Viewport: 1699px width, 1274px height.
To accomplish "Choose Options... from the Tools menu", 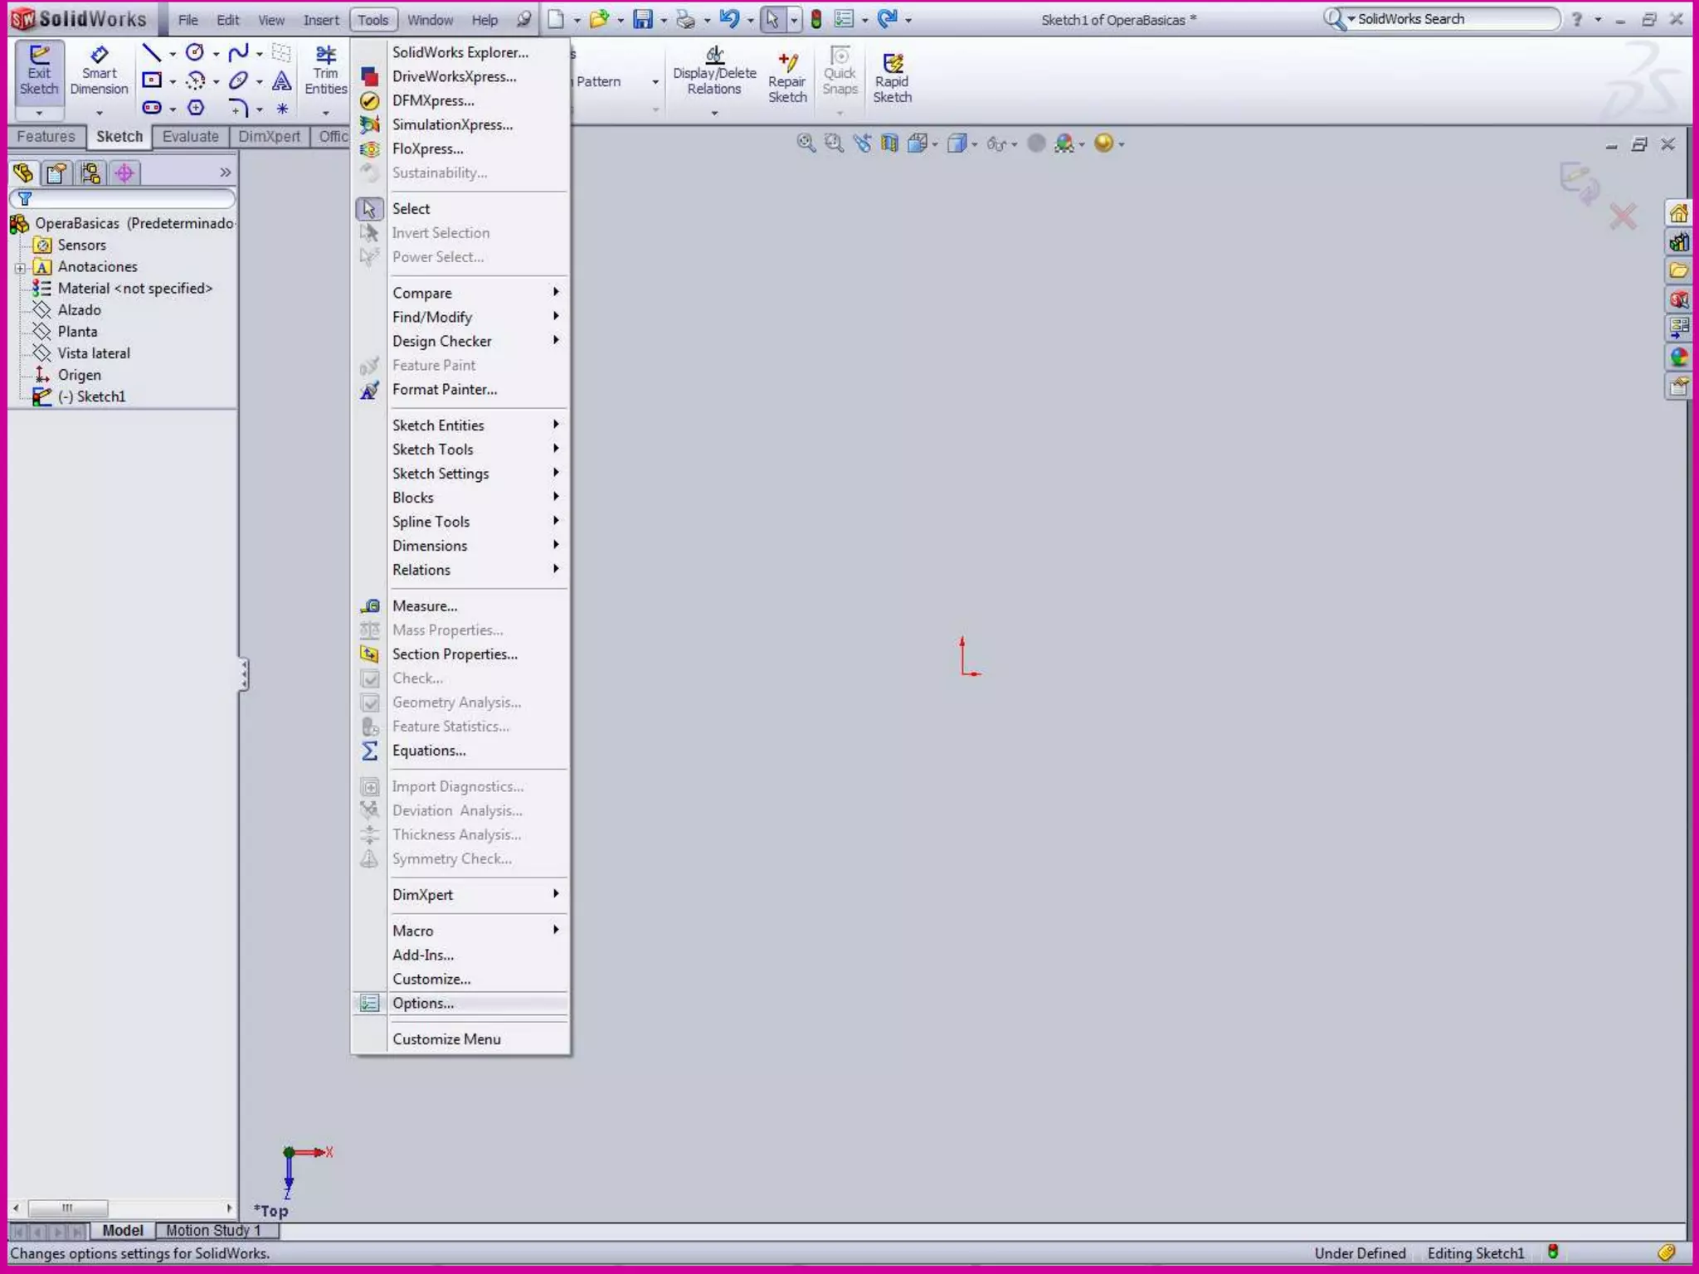I will tap(423, 1003).
